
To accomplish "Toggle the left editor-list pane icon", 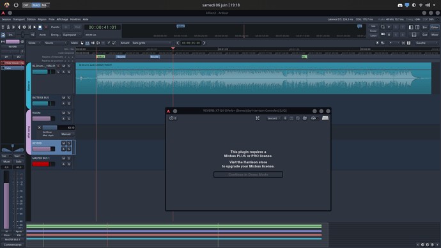I will click(x=411, y=27).
